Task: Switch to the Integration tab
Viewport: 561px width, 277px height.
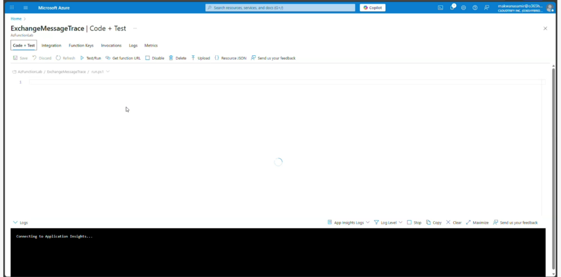Action: (x=51, y=45)
